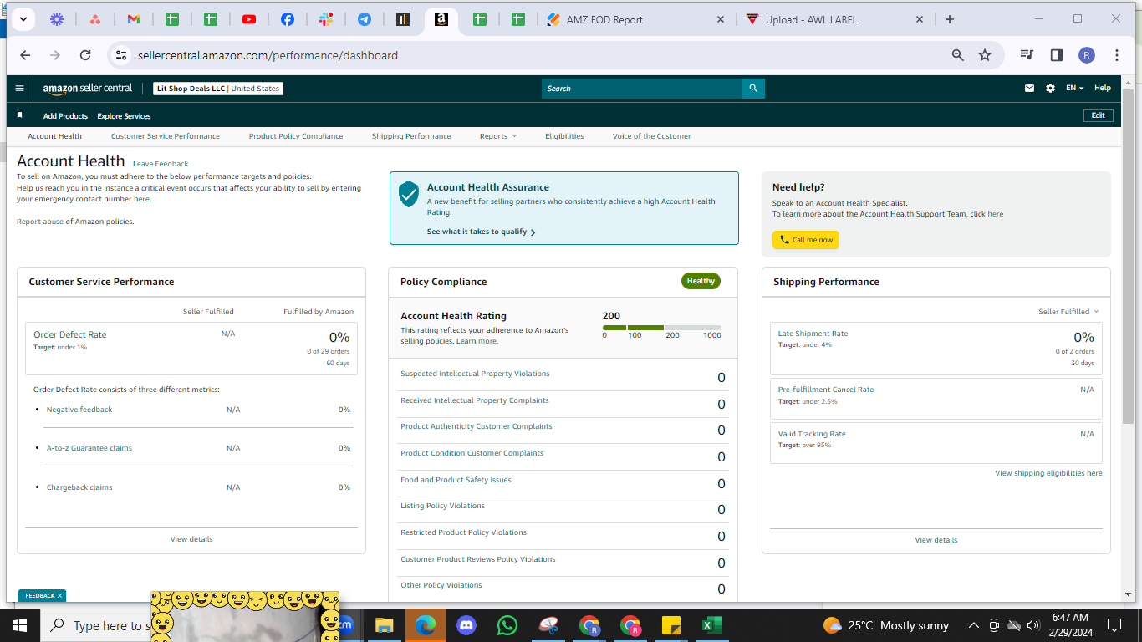Switch to the AMZ EOD Report tab
Image resolution: width=1142 pixels, height=642 pixels.
(636, 19)
